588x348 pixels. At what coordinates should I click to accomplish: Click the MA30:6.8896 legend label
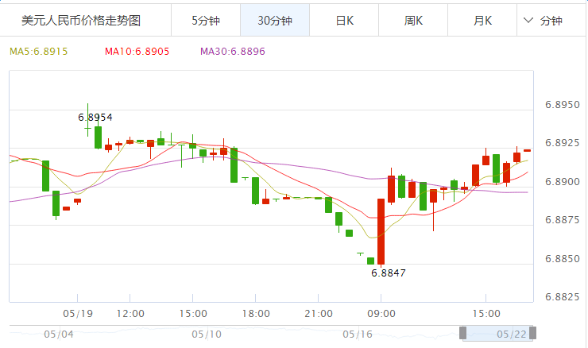coord(233,52)
